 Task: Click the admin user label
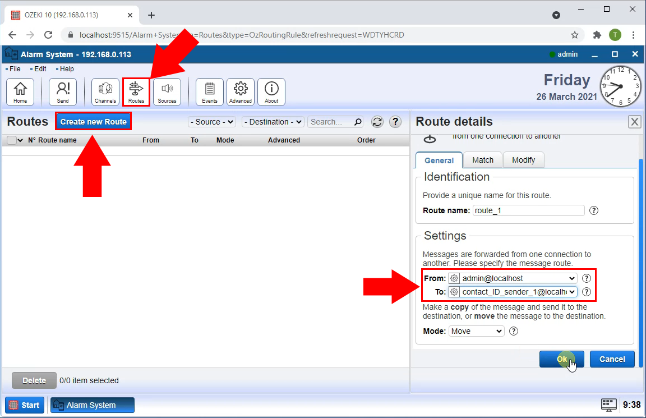pos(567,54)
